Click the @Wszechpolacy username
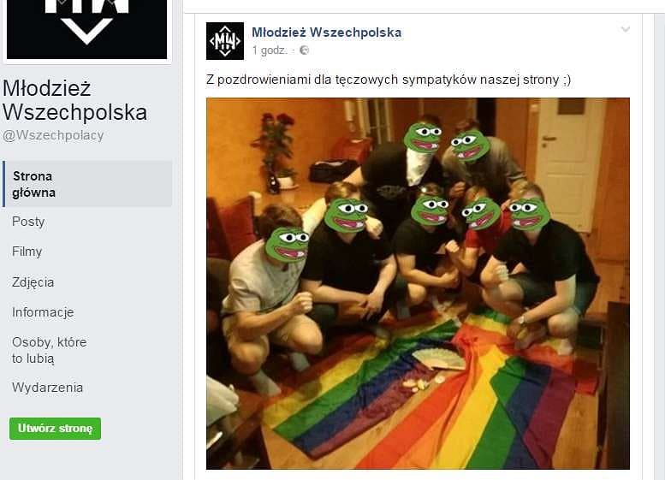Screen dimensions: 665x480 (x=53, y=135)
